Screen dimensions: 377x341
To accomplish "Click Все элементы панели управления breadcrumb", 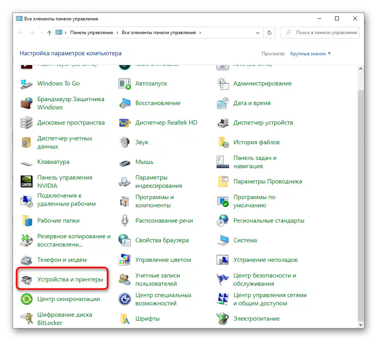I will 159,33.
